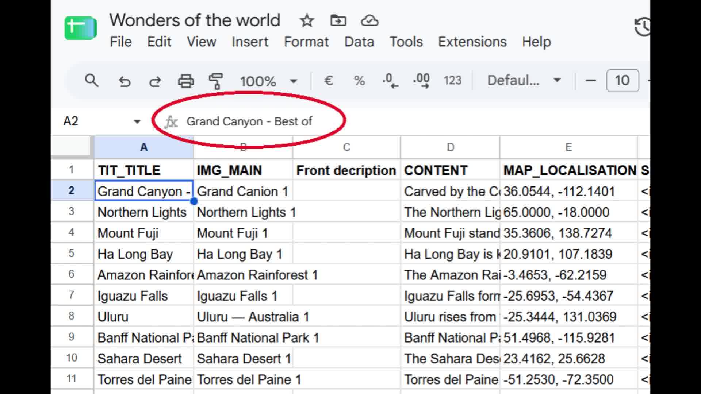Expand the A2 name box dropdown arrow
The height and width of the screenshot is (394, 701).
click(x=137, y=121)
